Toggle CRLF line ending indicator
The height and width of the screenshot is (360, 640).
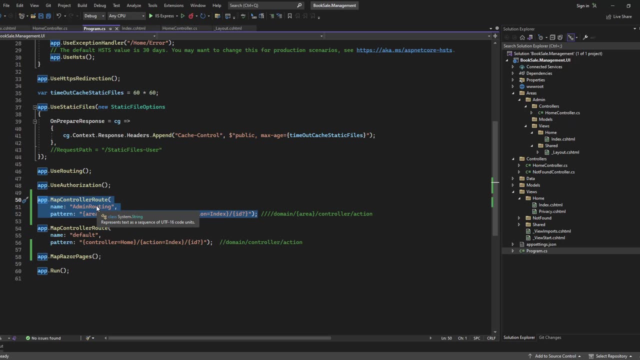tap(491, 338)
